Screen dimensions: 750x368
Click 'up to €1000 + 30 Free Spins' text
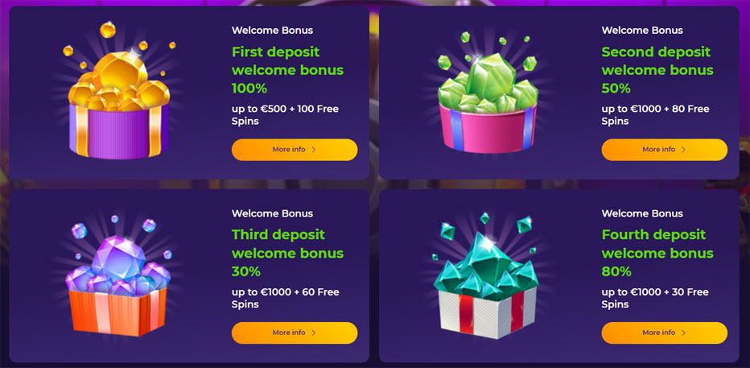(655, 298)
